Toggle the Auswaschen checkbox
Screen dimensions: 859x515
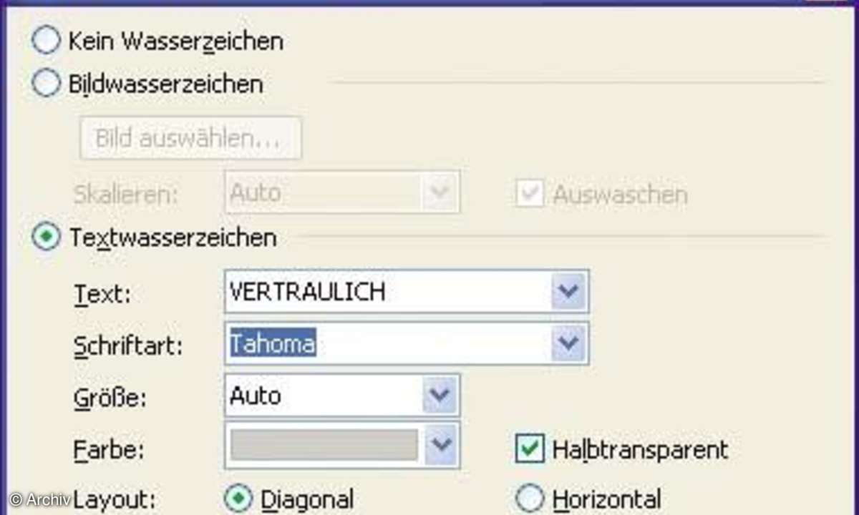[530, 194]
